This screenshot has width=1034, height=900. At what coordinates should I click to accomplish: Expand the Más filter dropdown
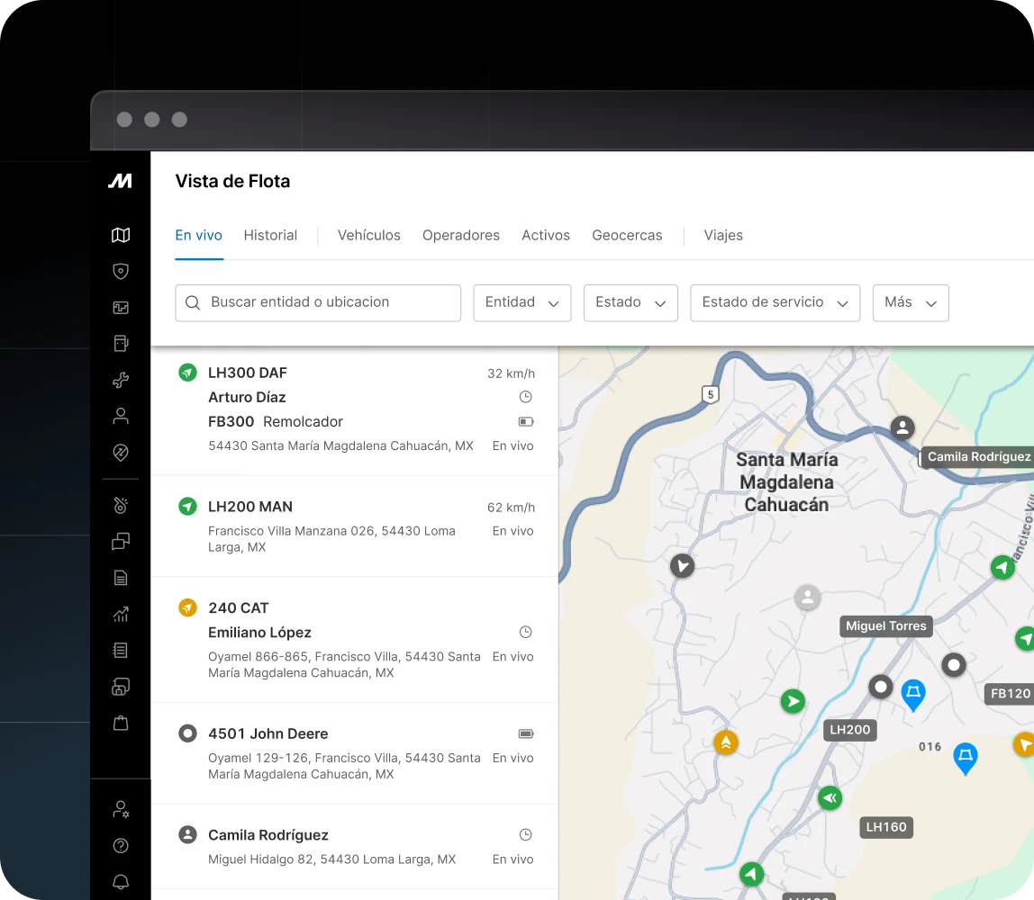[x=910, y=302]
